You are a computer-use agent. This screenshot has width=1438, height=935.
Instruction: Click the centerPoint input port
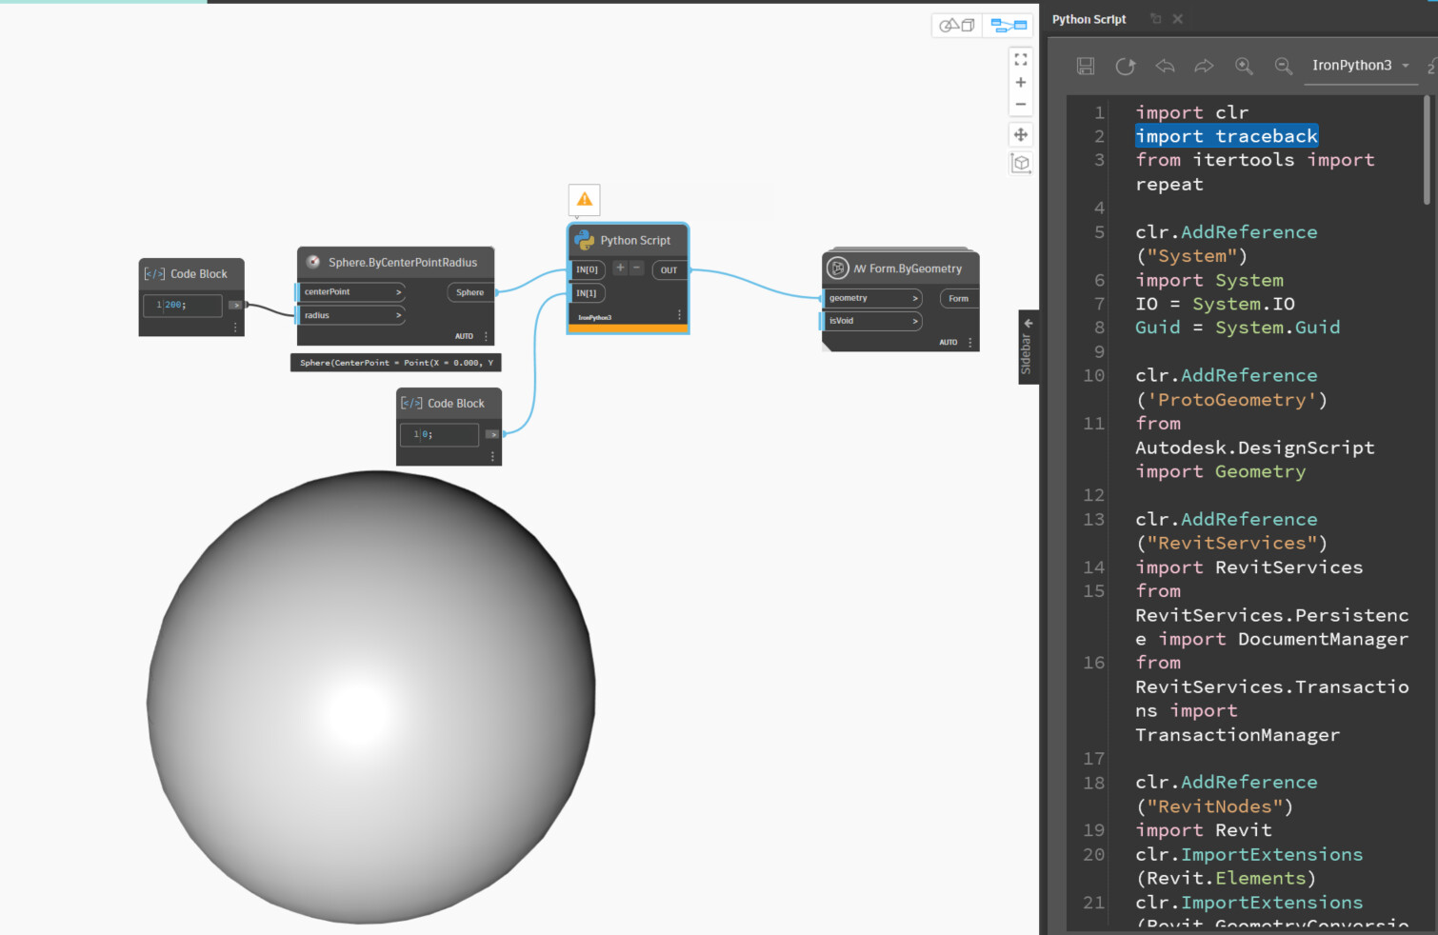click(x=350, y=292)
